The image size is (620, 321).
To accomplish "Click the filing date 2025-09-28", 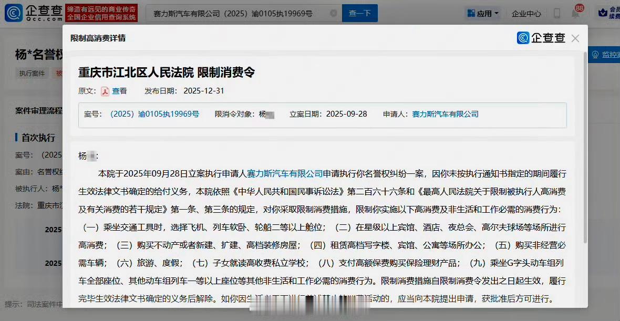I will pyautogui.click(x=346, y=114).
